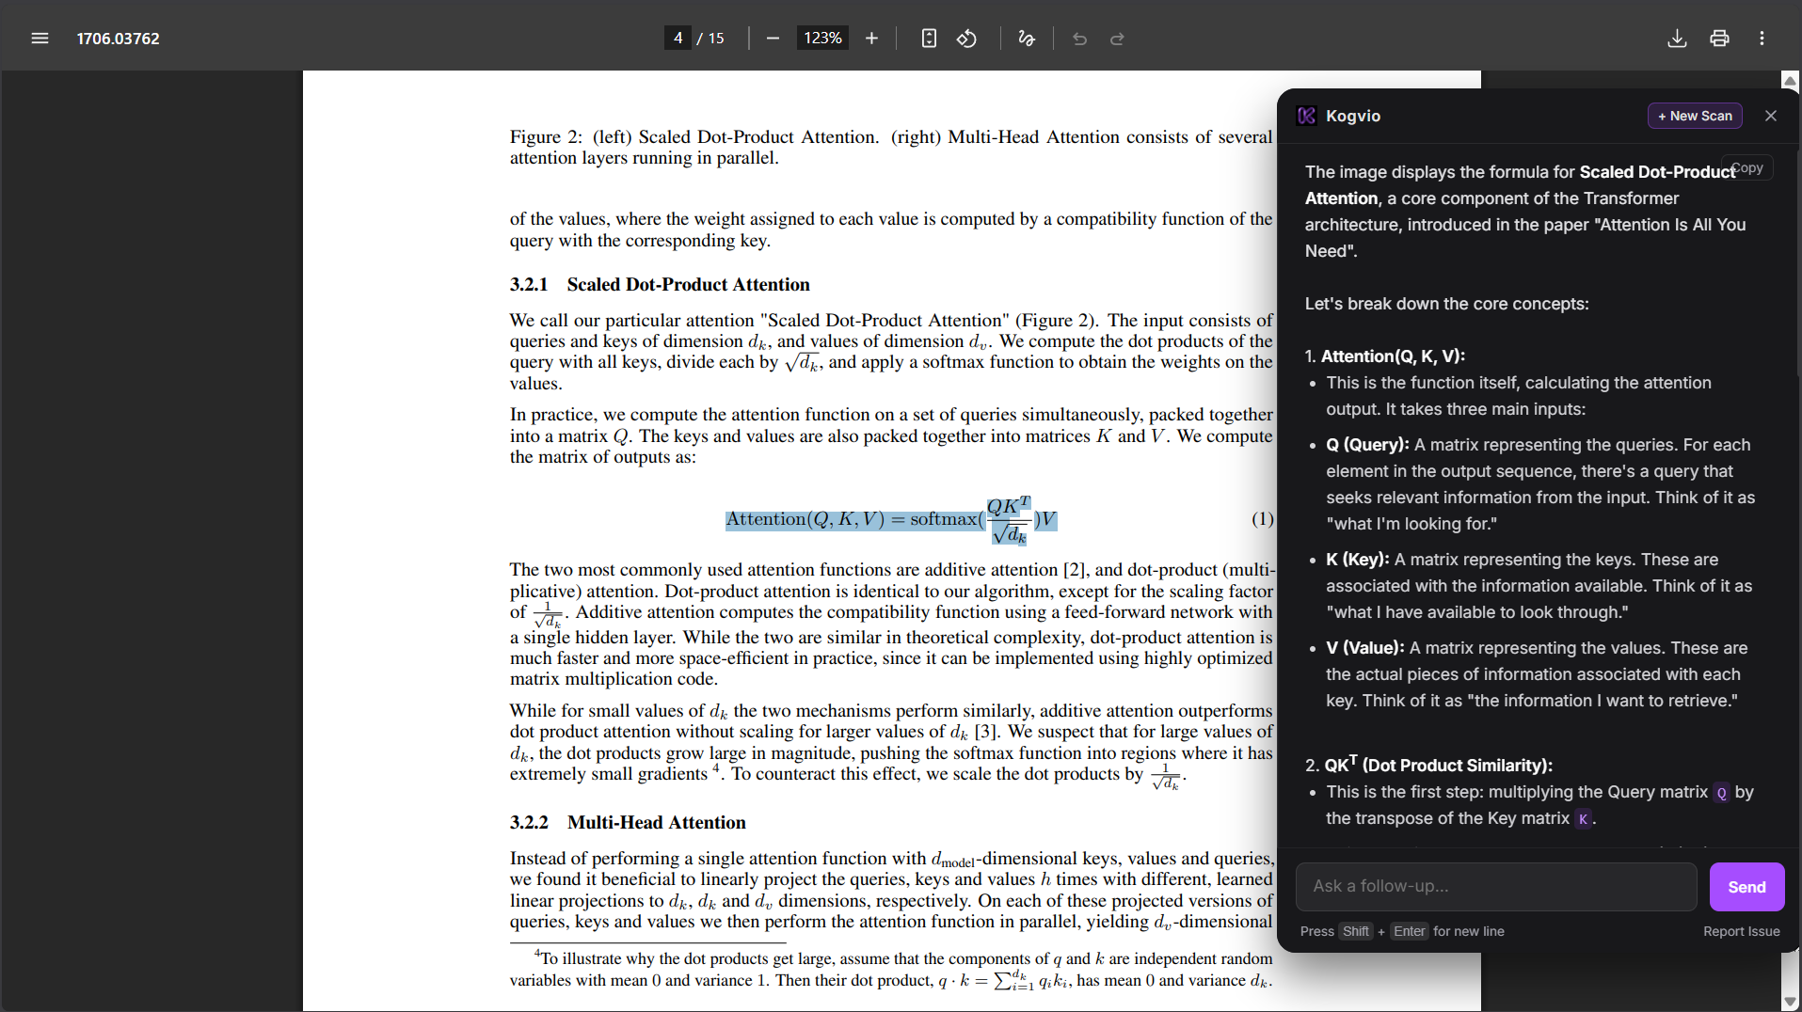Click 'Let's break down the core concepts' text
Screen dimensions: 1802x1012
point(1446,304)
